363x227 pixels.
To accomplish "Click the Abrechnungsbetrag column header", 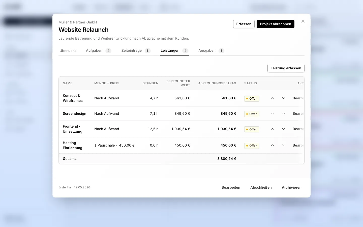I will pos(217,83).
